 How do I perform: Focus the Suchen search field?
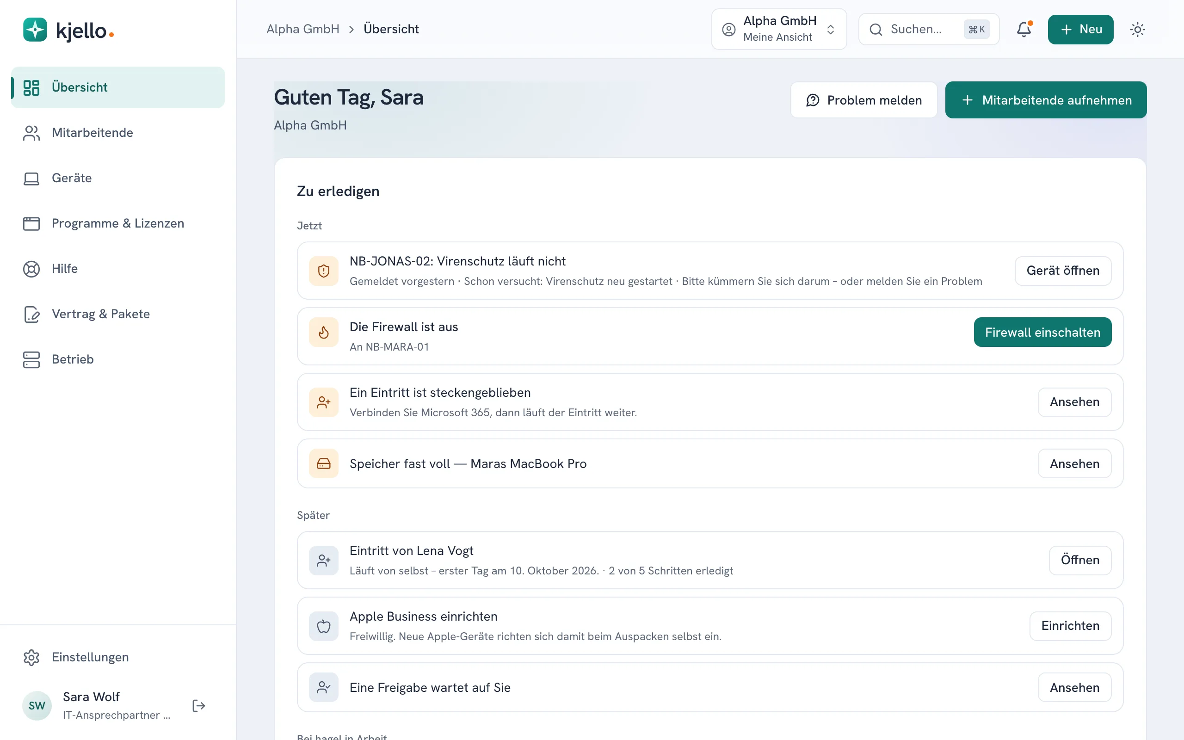[x=929, y=29]
